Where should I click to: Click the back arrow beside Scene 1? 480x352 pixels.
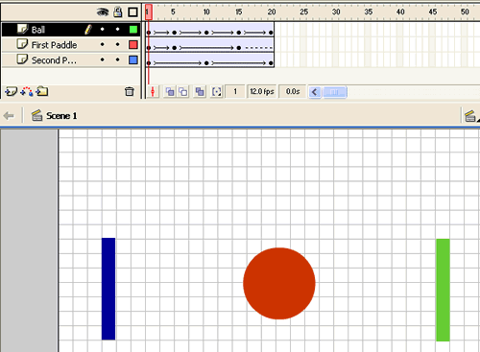tap(9, 116)
